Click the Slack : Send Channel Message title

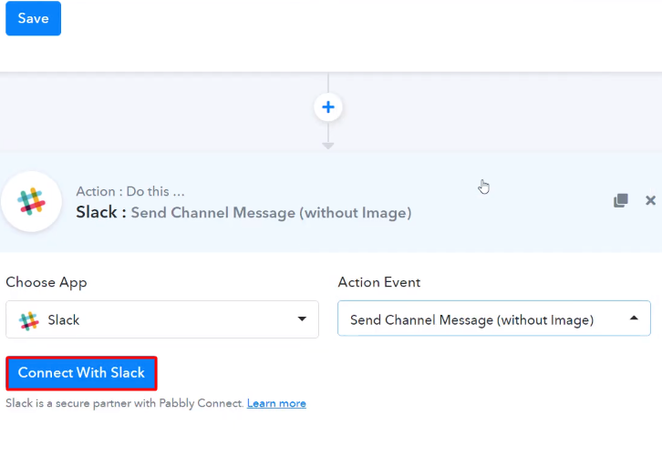click(x=243, y=212)
